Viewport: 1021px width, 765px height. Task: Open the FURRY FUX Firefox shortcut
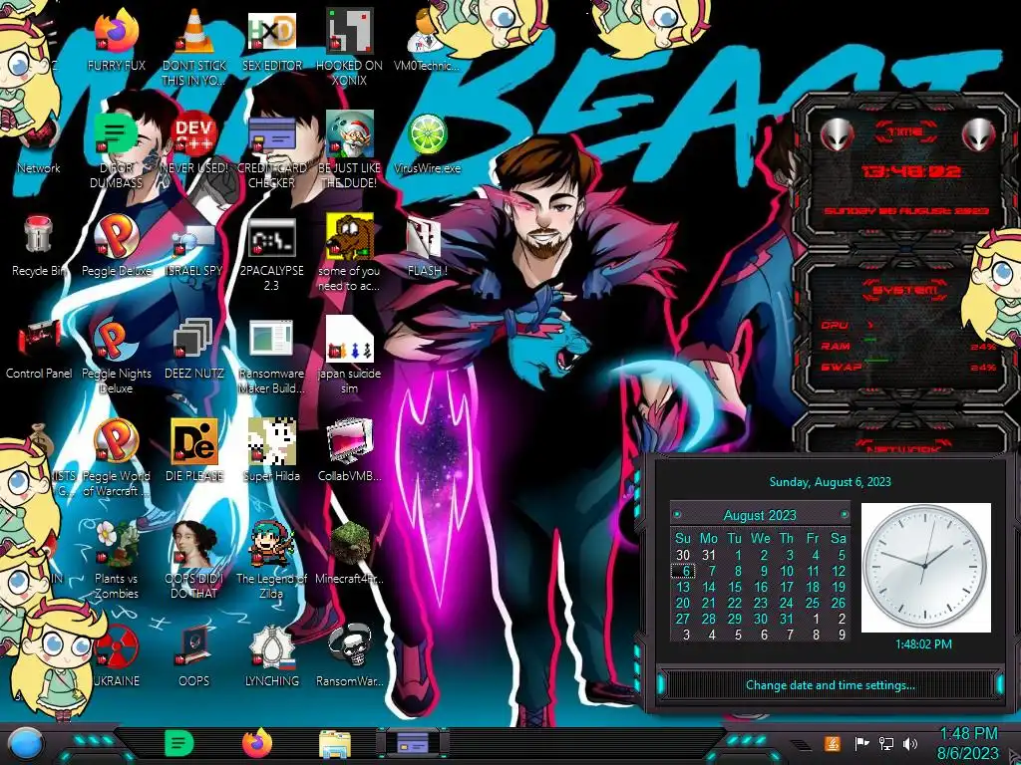[116, 33]
